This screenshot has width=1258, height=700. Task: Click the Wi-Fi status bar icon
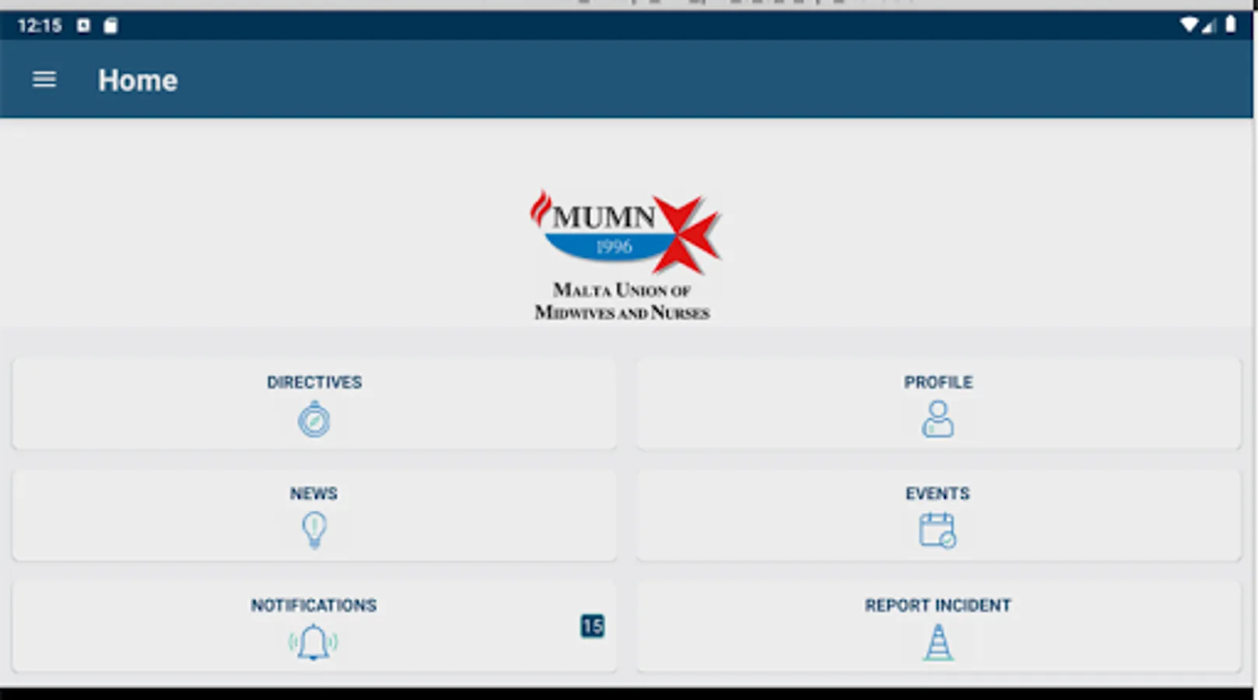[x=1189, y=25]
